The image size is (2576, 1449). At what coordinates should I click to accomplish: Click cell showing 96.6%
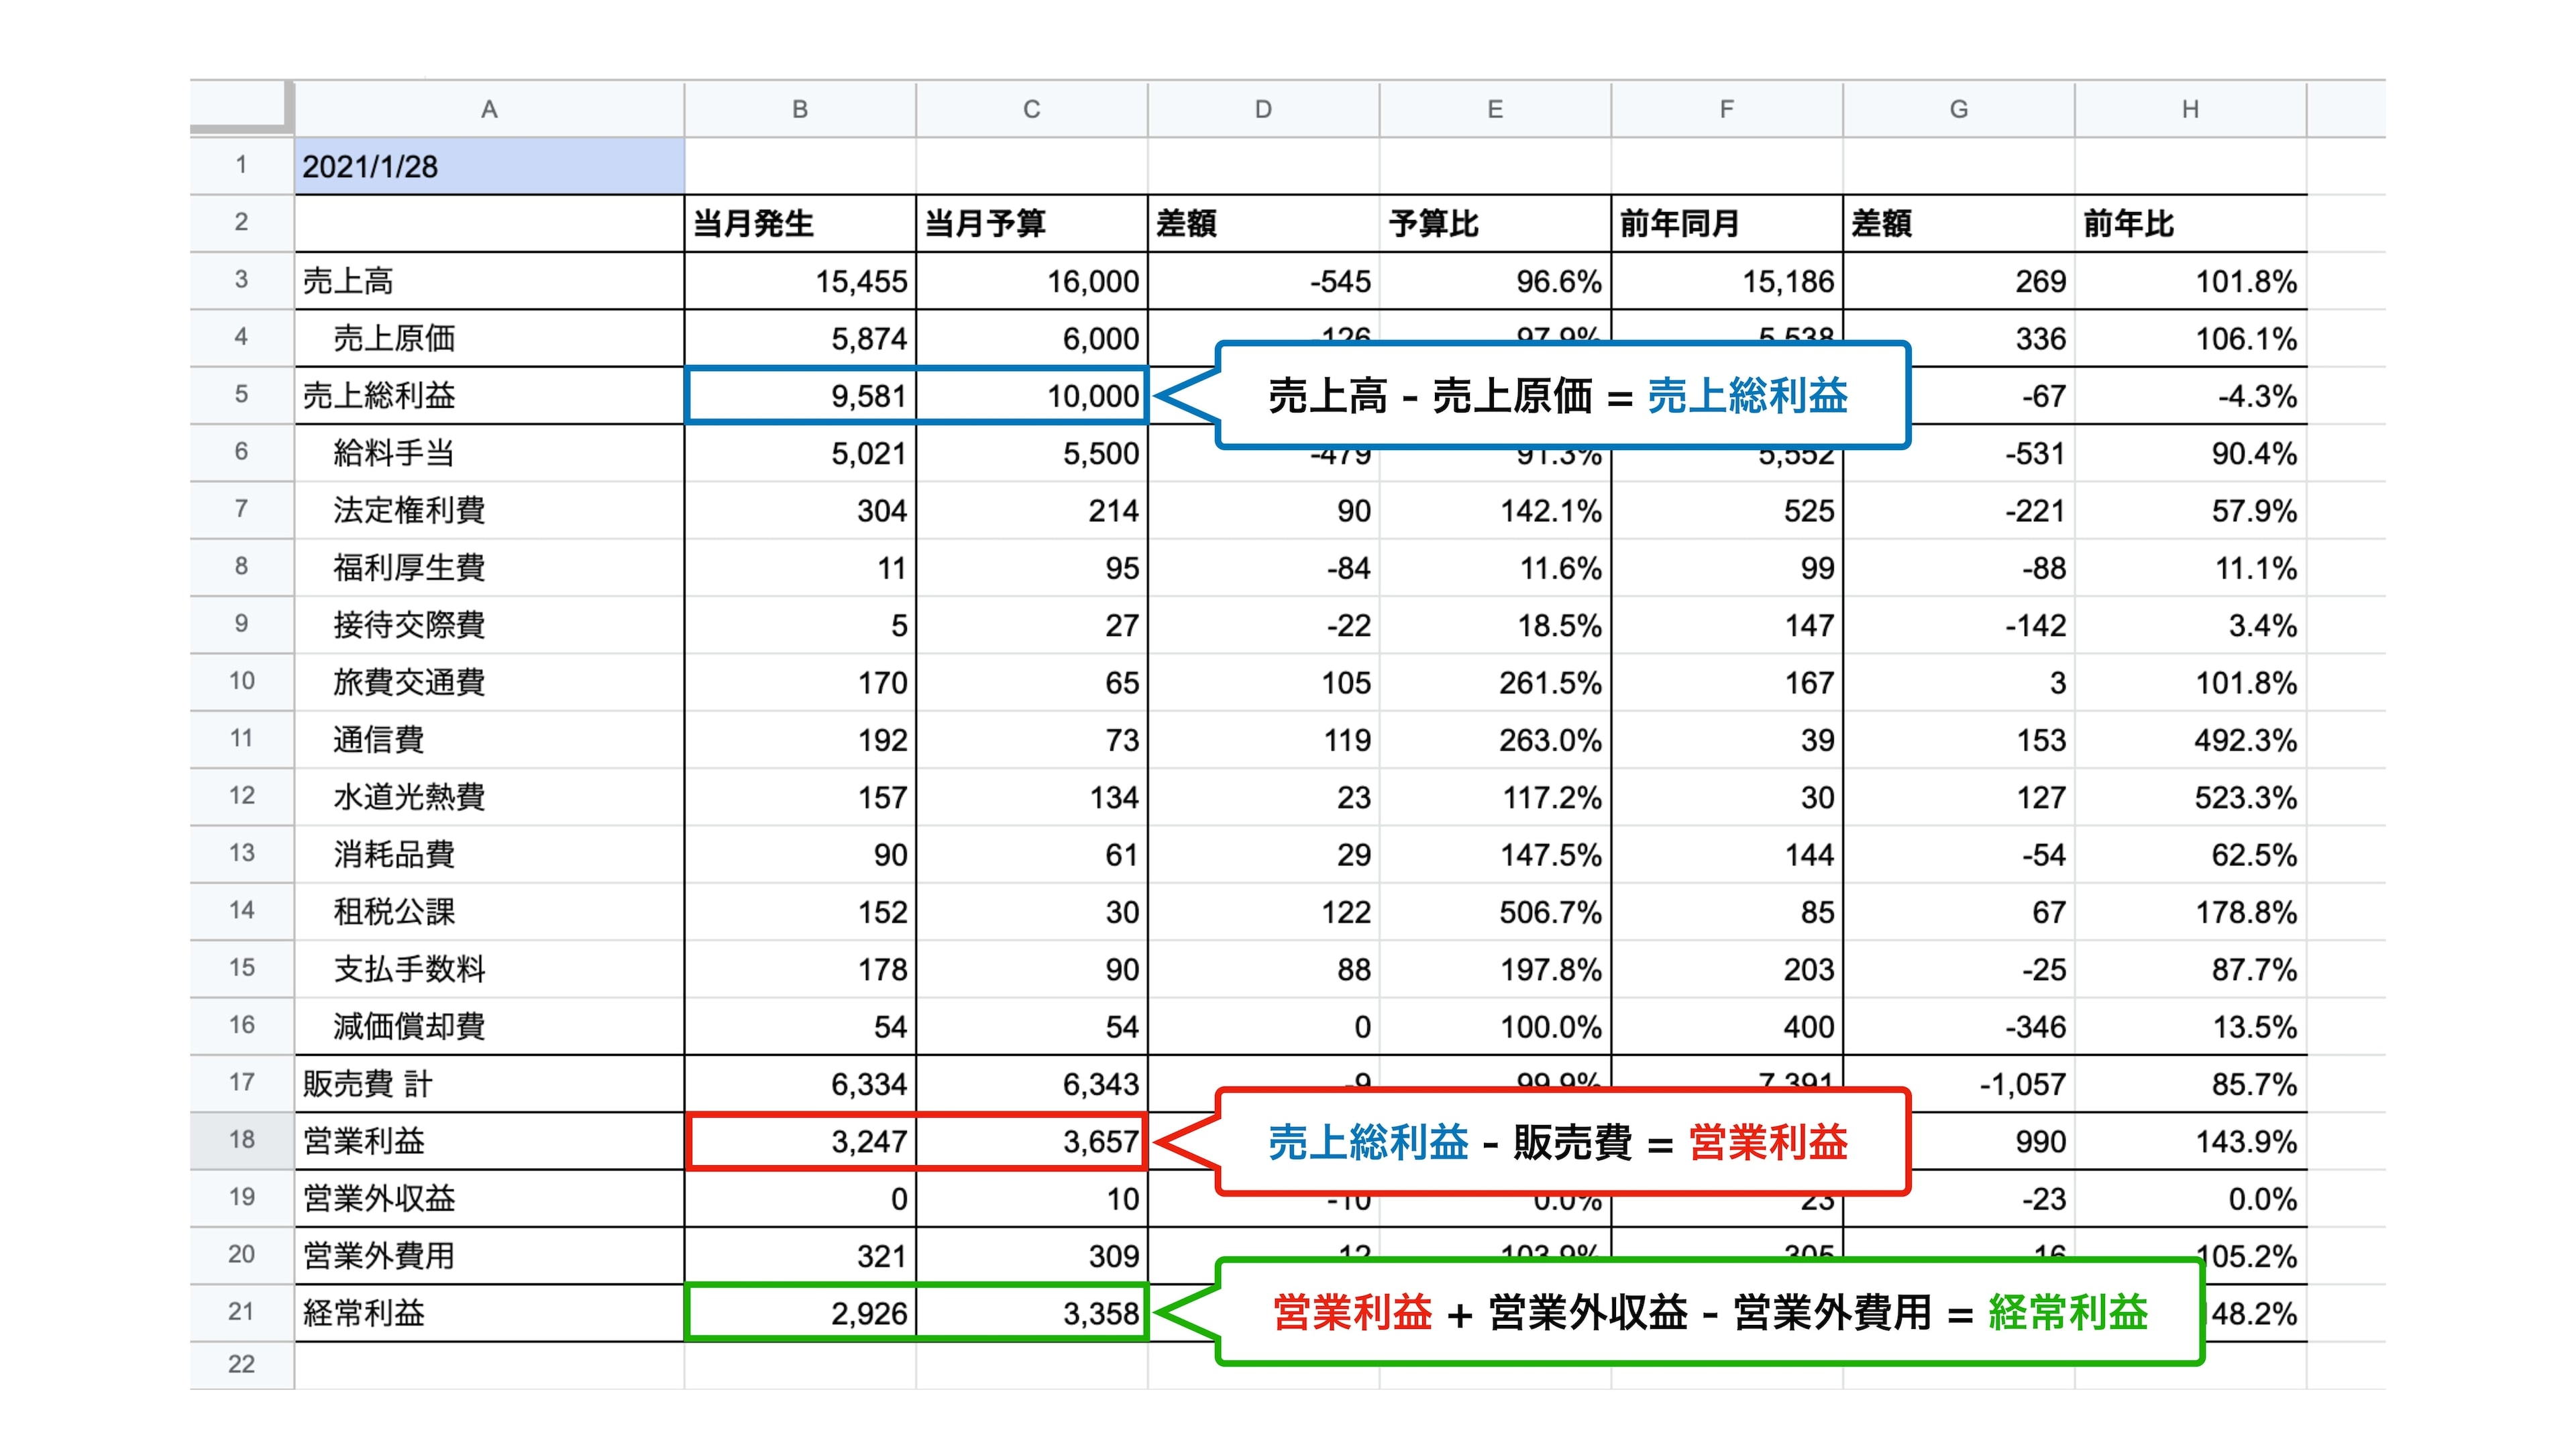coord(1495,281)
